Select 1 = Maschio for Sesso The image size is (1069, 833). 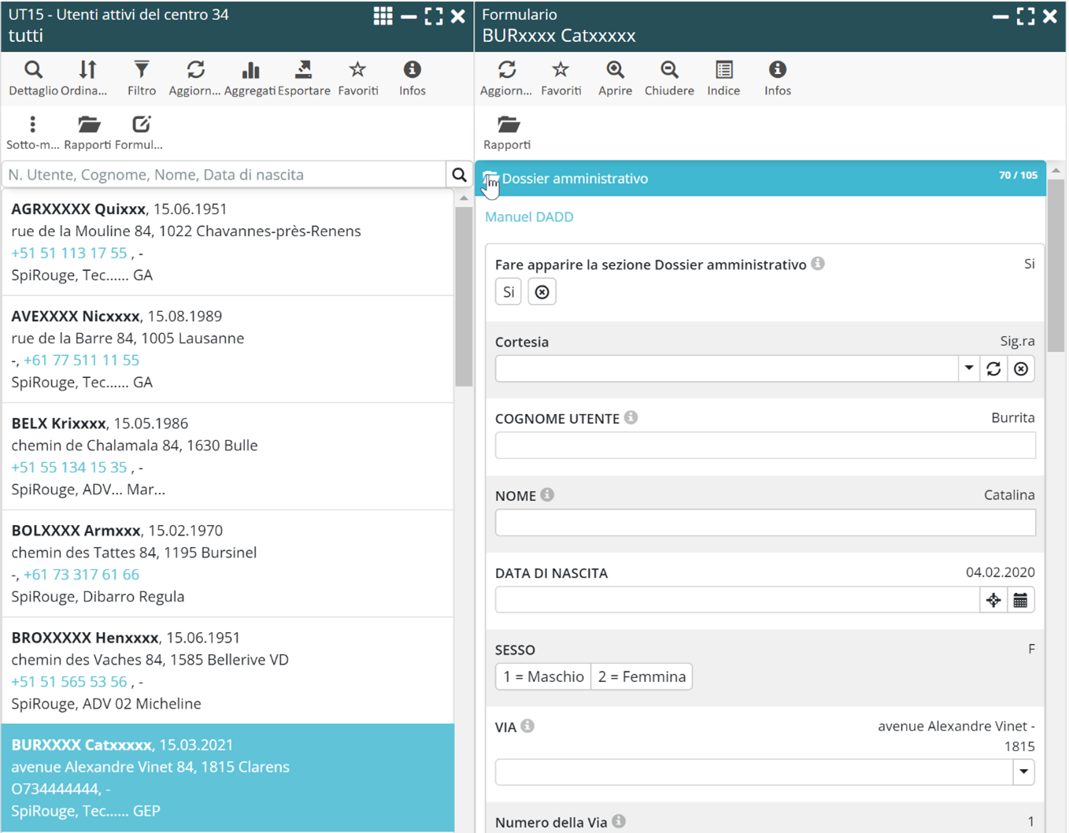(543, 677)
